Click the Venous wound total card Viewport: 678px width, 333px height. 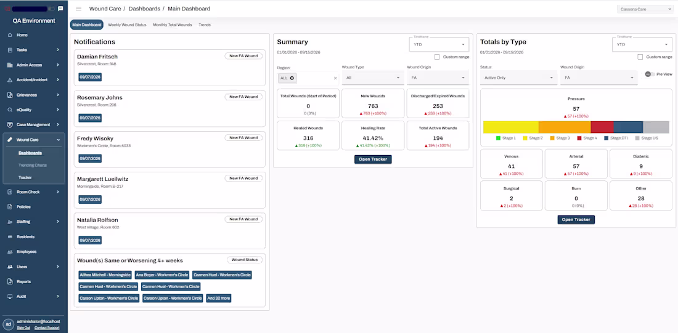[x=511, y=164]
